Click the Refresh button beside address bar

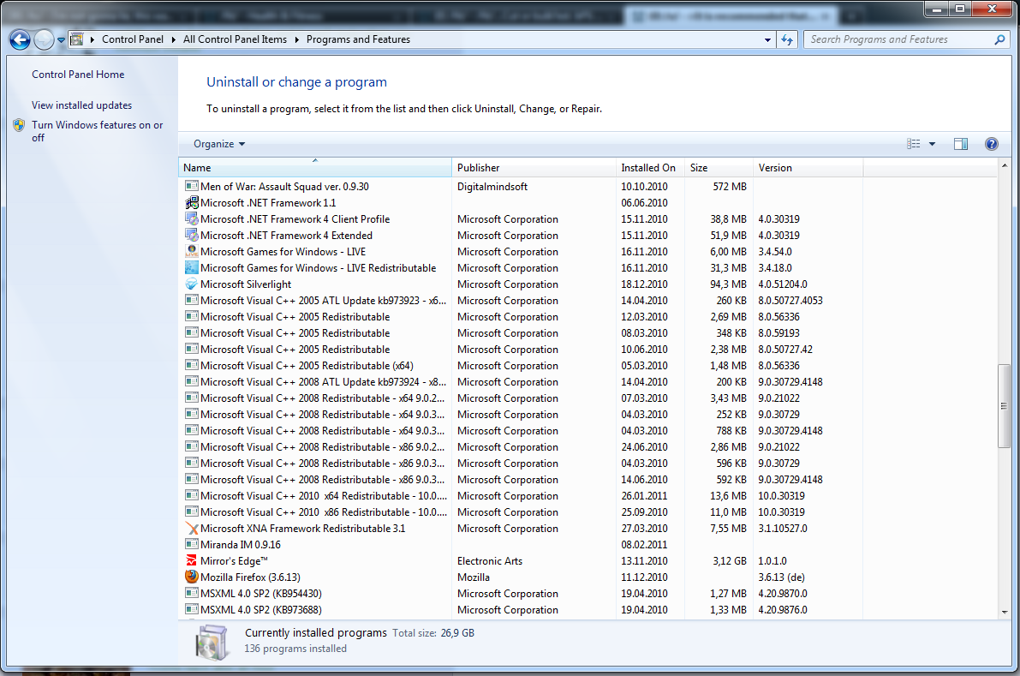(787, 39)
